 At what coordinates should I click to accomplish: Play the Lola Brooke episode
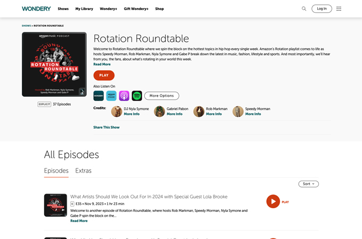click(273, 201)
